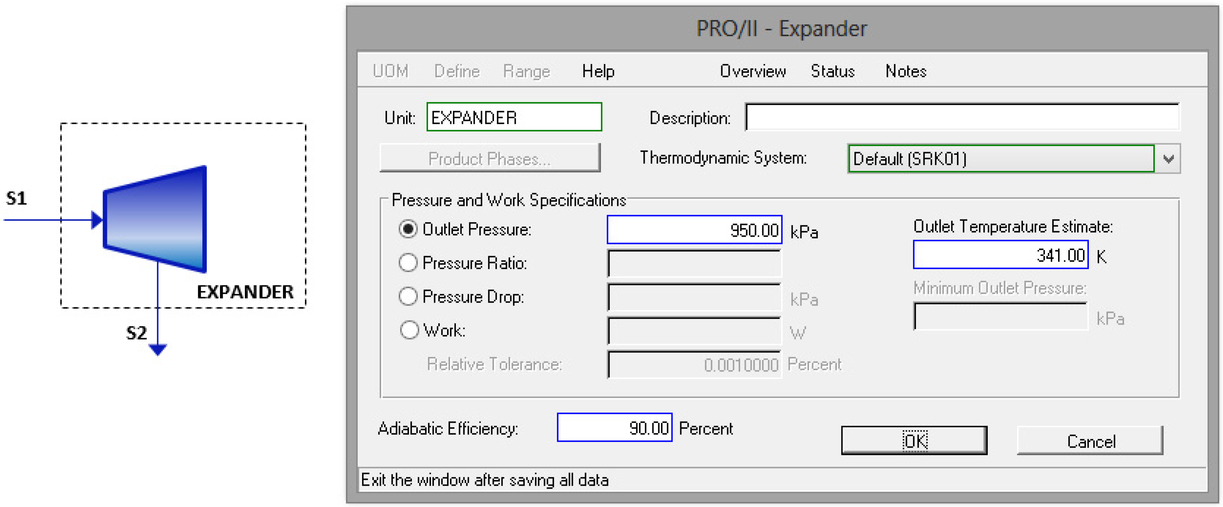Click the S1 feed stream arrowhead
This screenshot has width=1223, height=507.
pyautogui.click(x=97, y=220)
